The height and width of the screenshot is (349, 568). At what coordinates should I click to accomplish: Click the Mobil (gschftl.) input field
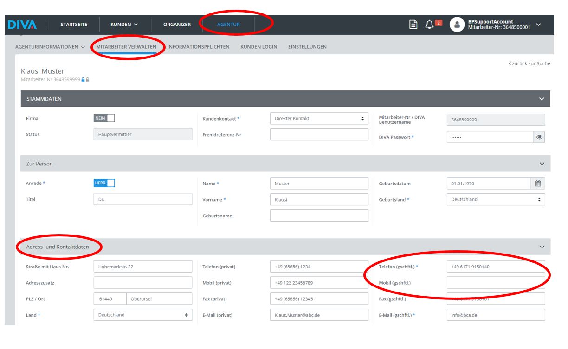click(495, 283)
